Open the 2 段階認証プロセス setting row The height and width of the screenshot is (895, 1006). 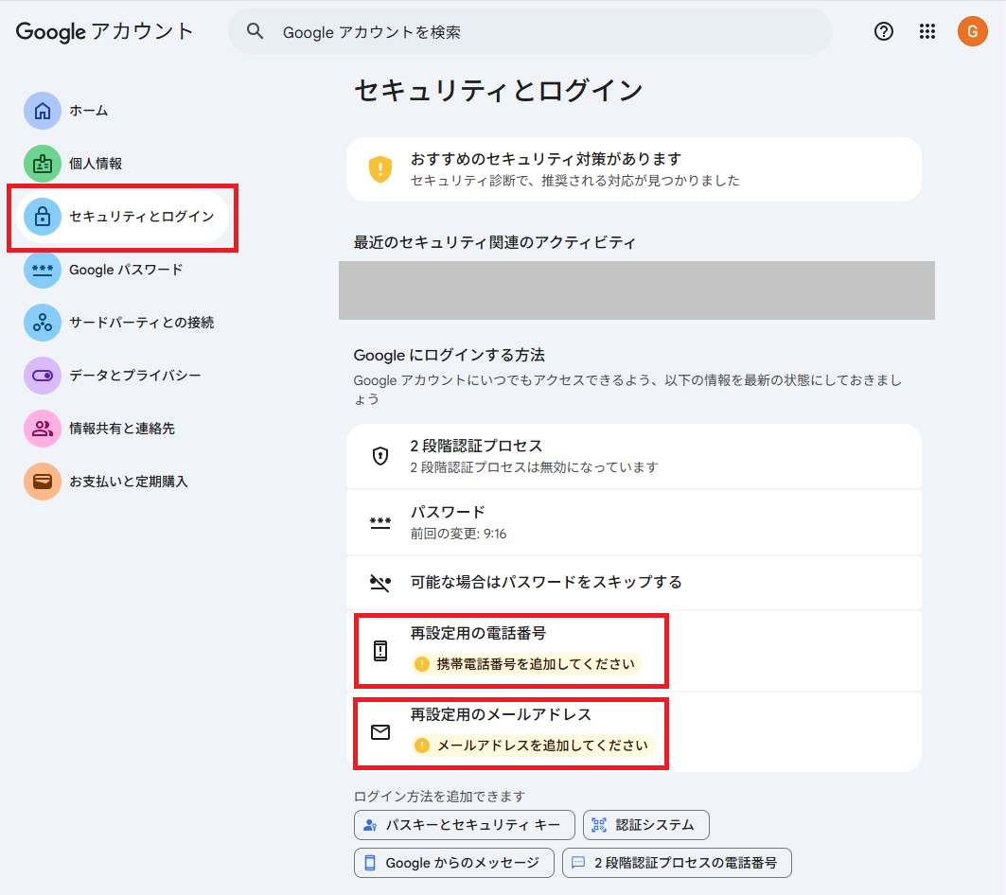[x=633, y=456]
